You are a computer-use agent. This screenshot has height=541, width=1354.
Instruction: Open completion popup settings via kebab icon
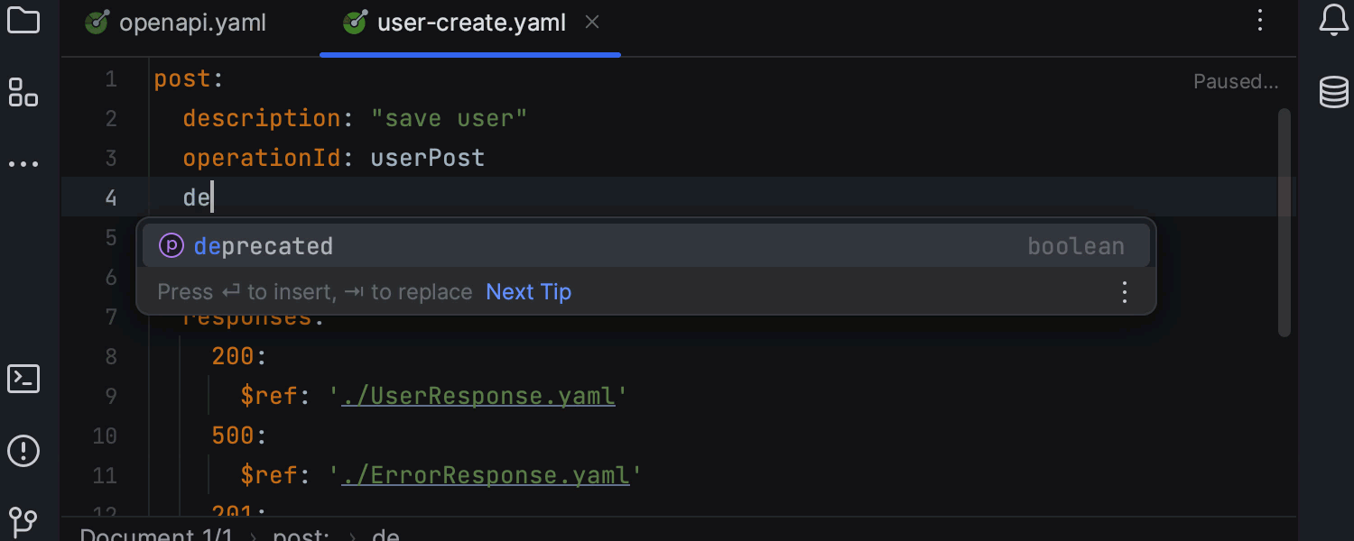(1124, 291)
